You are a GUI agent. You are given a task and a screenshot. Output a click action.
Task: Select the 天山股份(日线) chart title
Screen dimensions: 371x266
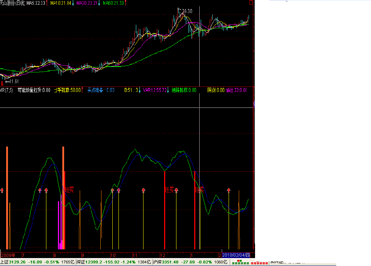coord(12,3)
